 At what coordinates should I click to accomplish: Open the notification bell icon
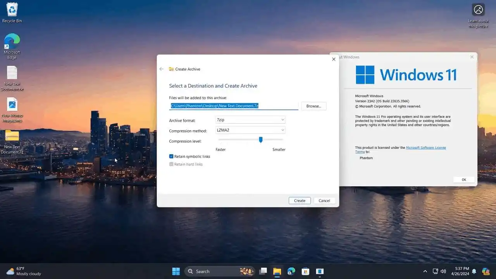(474, 271)
